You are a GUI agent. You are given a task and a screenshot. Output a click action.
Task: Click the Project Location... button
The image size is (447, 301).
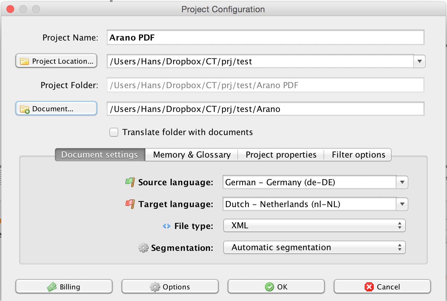(x=56, y=61)
